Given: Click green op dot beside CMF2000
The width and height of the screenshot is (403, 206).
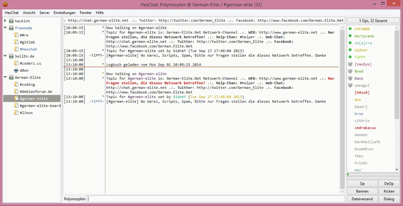Looking at the screenshot, I should click(350, 29).
